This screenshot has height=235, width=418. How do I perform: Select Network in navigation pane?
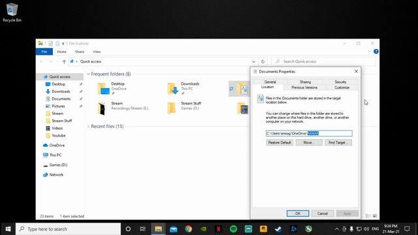56,175
